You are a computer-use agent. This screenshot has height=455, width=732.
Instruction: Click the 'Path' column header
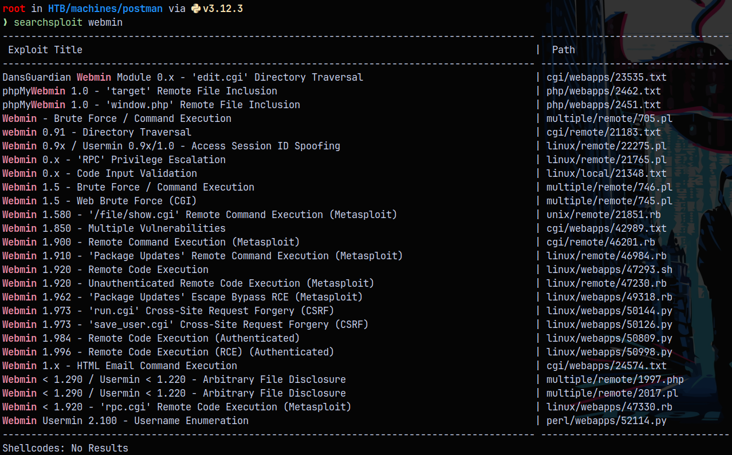coord(564,50)
